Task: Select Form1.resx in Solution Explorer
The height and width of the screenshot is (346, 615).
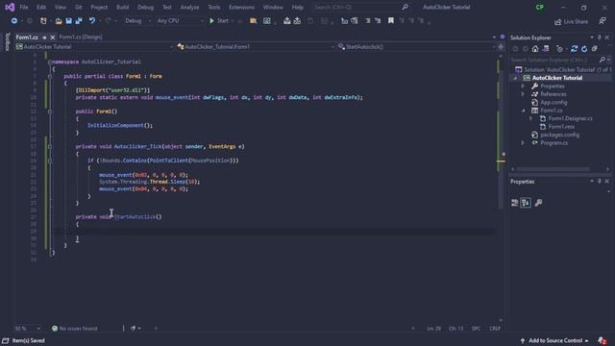Action: click(561, 127)
